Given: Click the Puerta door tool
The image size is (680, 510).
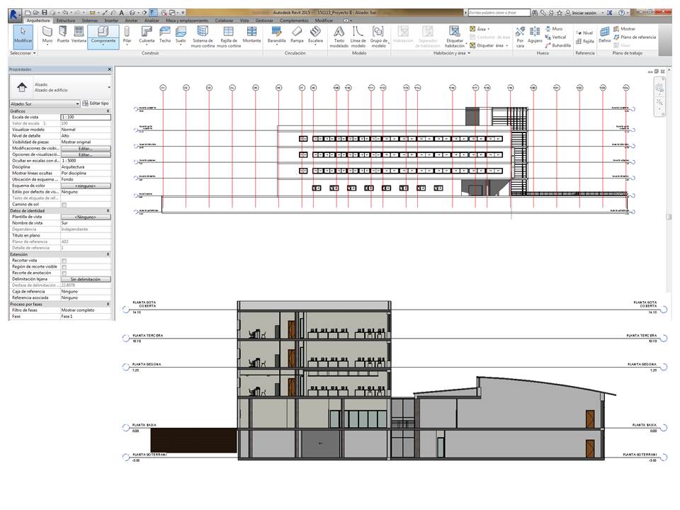Looking at the screenshot, I should click(x=63, y=33).
